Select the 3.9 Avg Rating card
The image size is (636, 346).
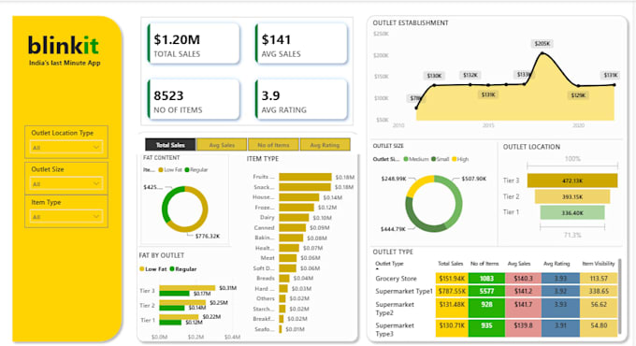pyautogui.click(x=301, y=100)
